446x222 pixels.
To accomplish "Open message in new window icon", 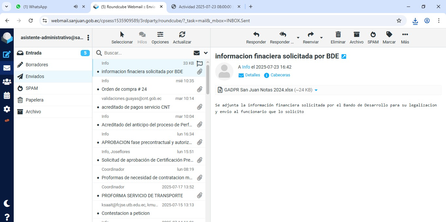I will tap(344, 56).
